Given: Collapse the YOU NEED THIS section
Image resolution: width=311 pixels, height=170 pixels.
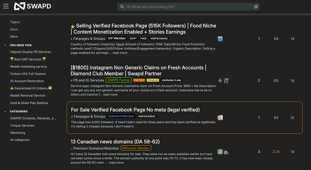Looking at the screenshot, I should [x=5, y=45].
